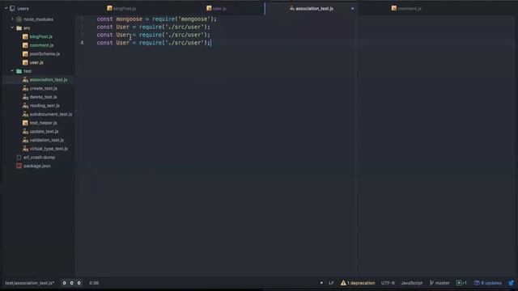
Task: Click the users project repository icon
Action: pos(12,8)
